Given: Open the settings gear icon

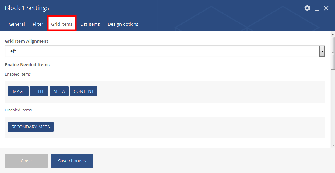Looking at the screenshot, I should (x=307, y=8).
